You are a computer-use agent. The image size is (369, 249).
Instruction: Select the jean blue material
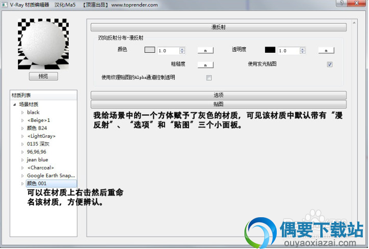(x=37, y=160)
